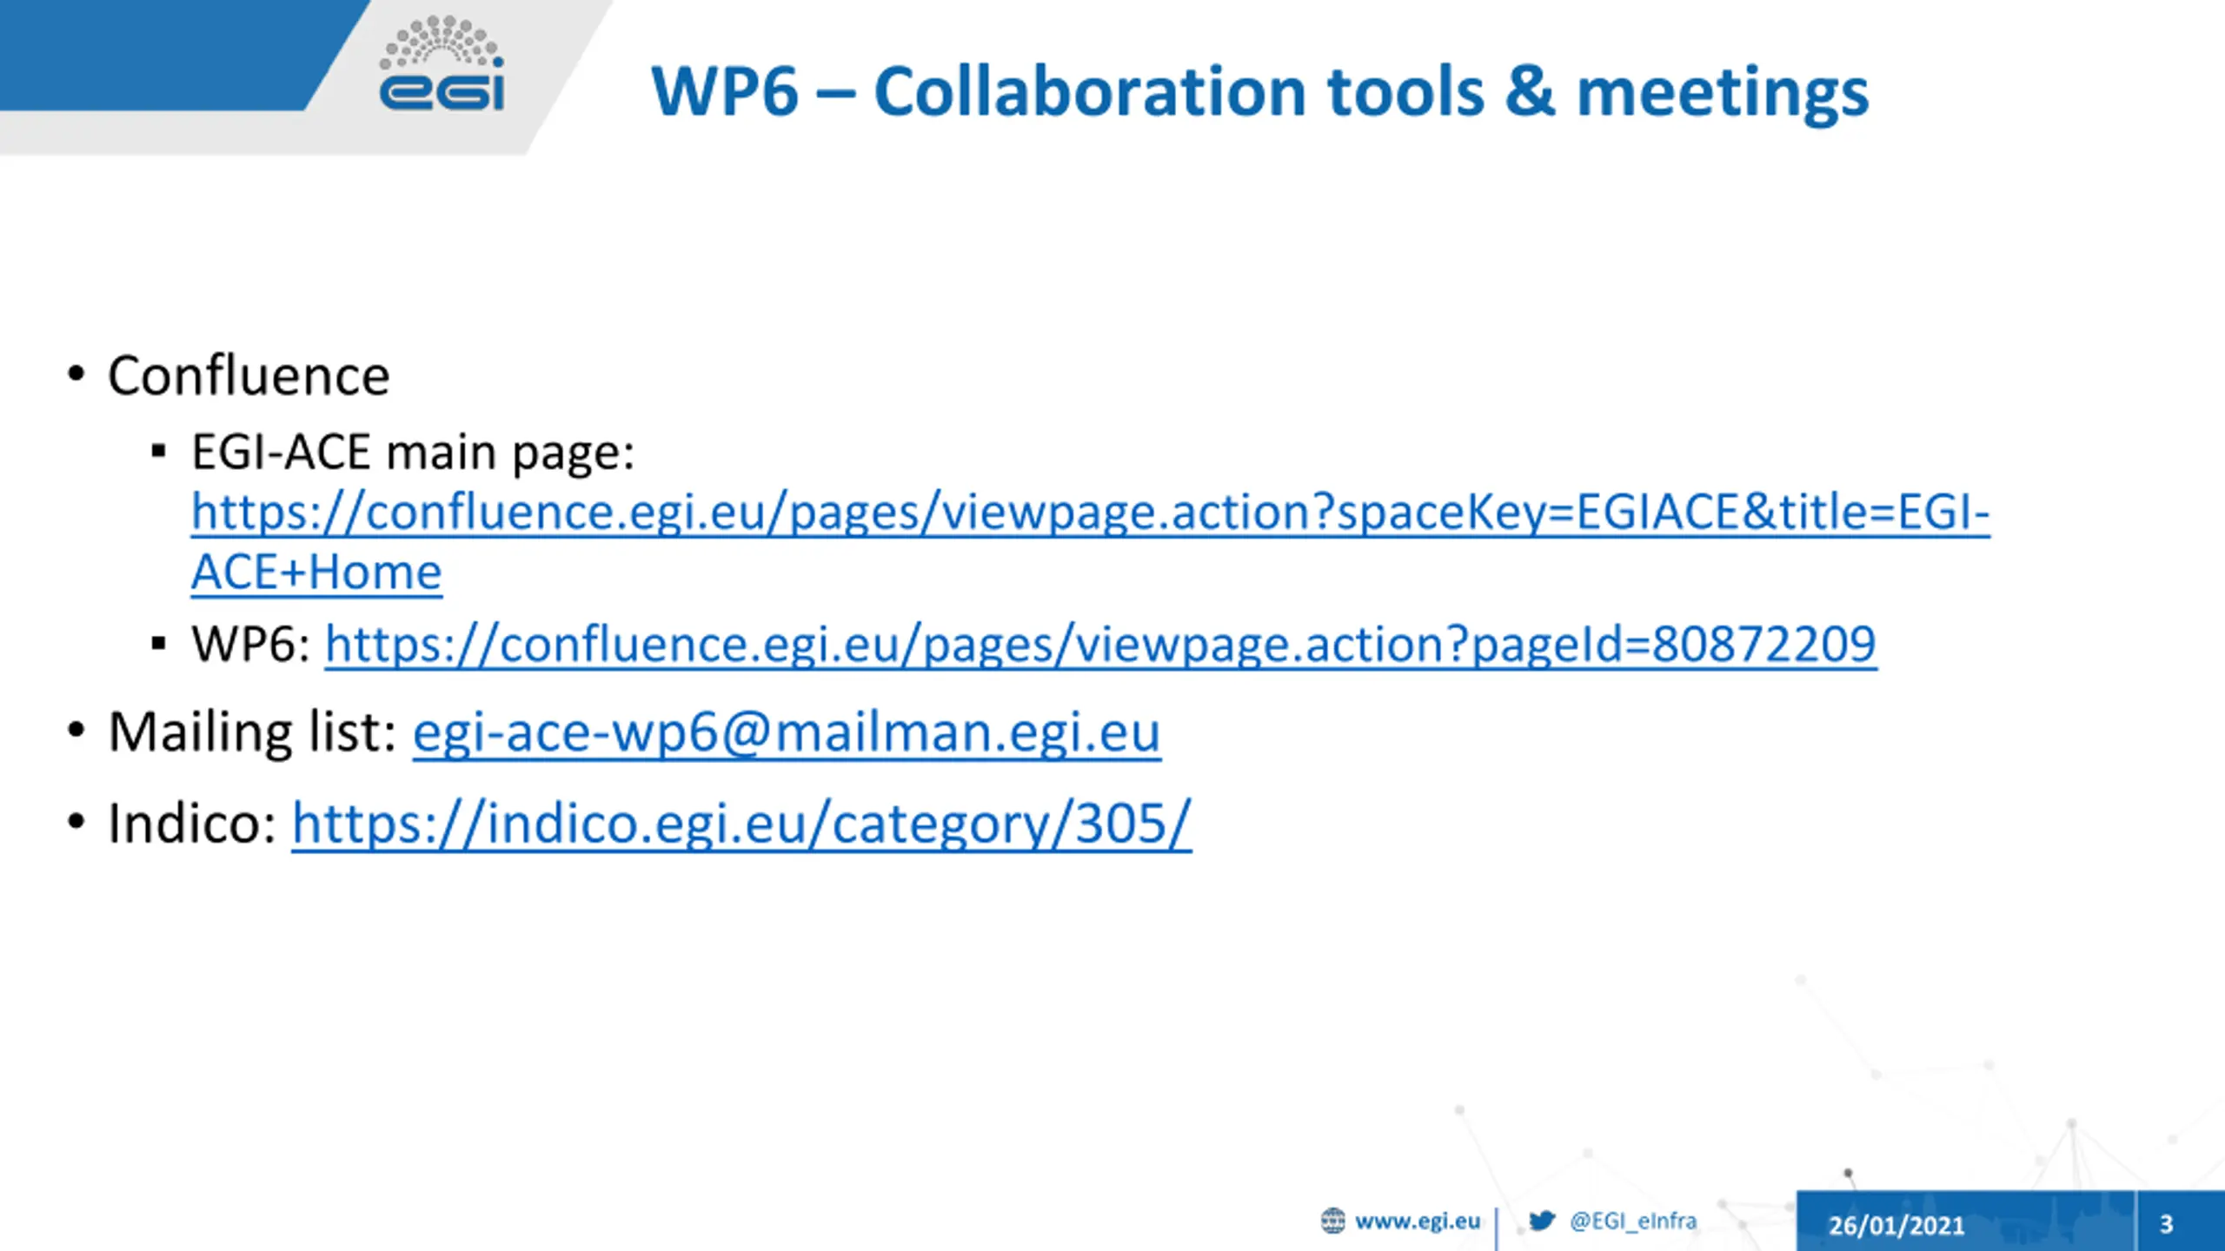
Task: Click the www.egi.eu footer text
Action: 1418,1221
